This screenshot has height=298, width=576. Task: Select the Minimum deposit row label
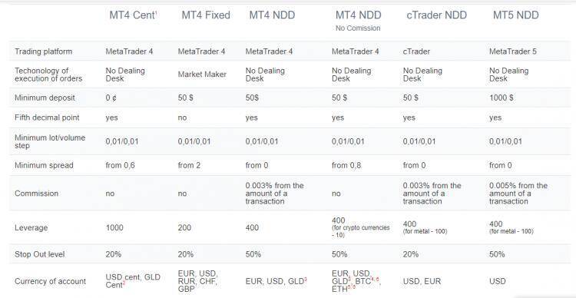pos(45,98)
